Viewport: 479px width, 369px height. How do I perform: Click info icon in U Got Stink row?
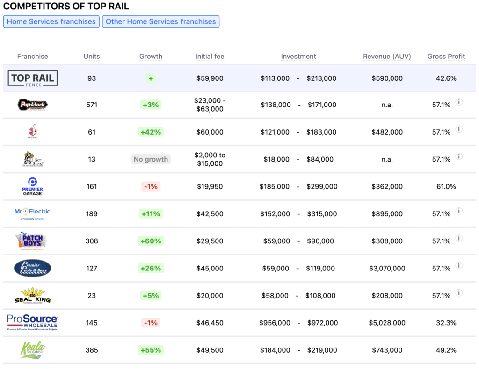(459, 156)
